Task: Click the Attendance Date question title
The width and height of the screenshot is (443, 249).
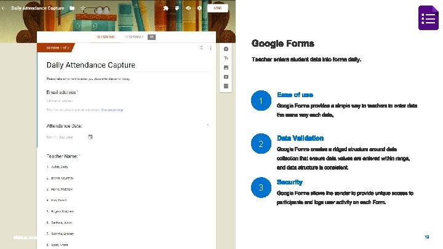Action: point(64,126)
